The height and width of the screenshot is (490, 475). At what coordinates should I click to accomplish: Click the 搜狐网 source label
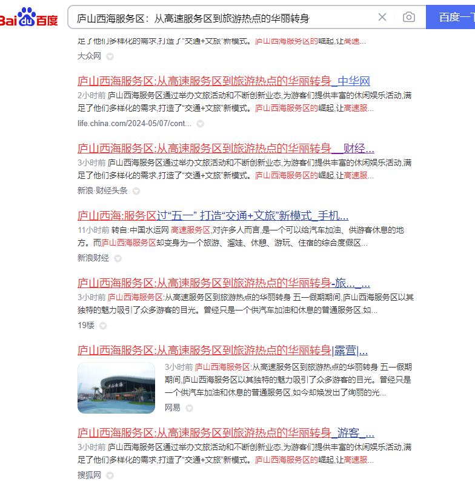[x=89, y=475]
